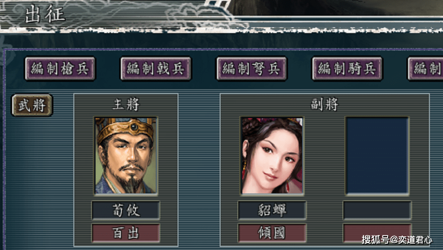Click the 荀攸 name field
This screenshot has width=443, height=250.
point(126,210)
